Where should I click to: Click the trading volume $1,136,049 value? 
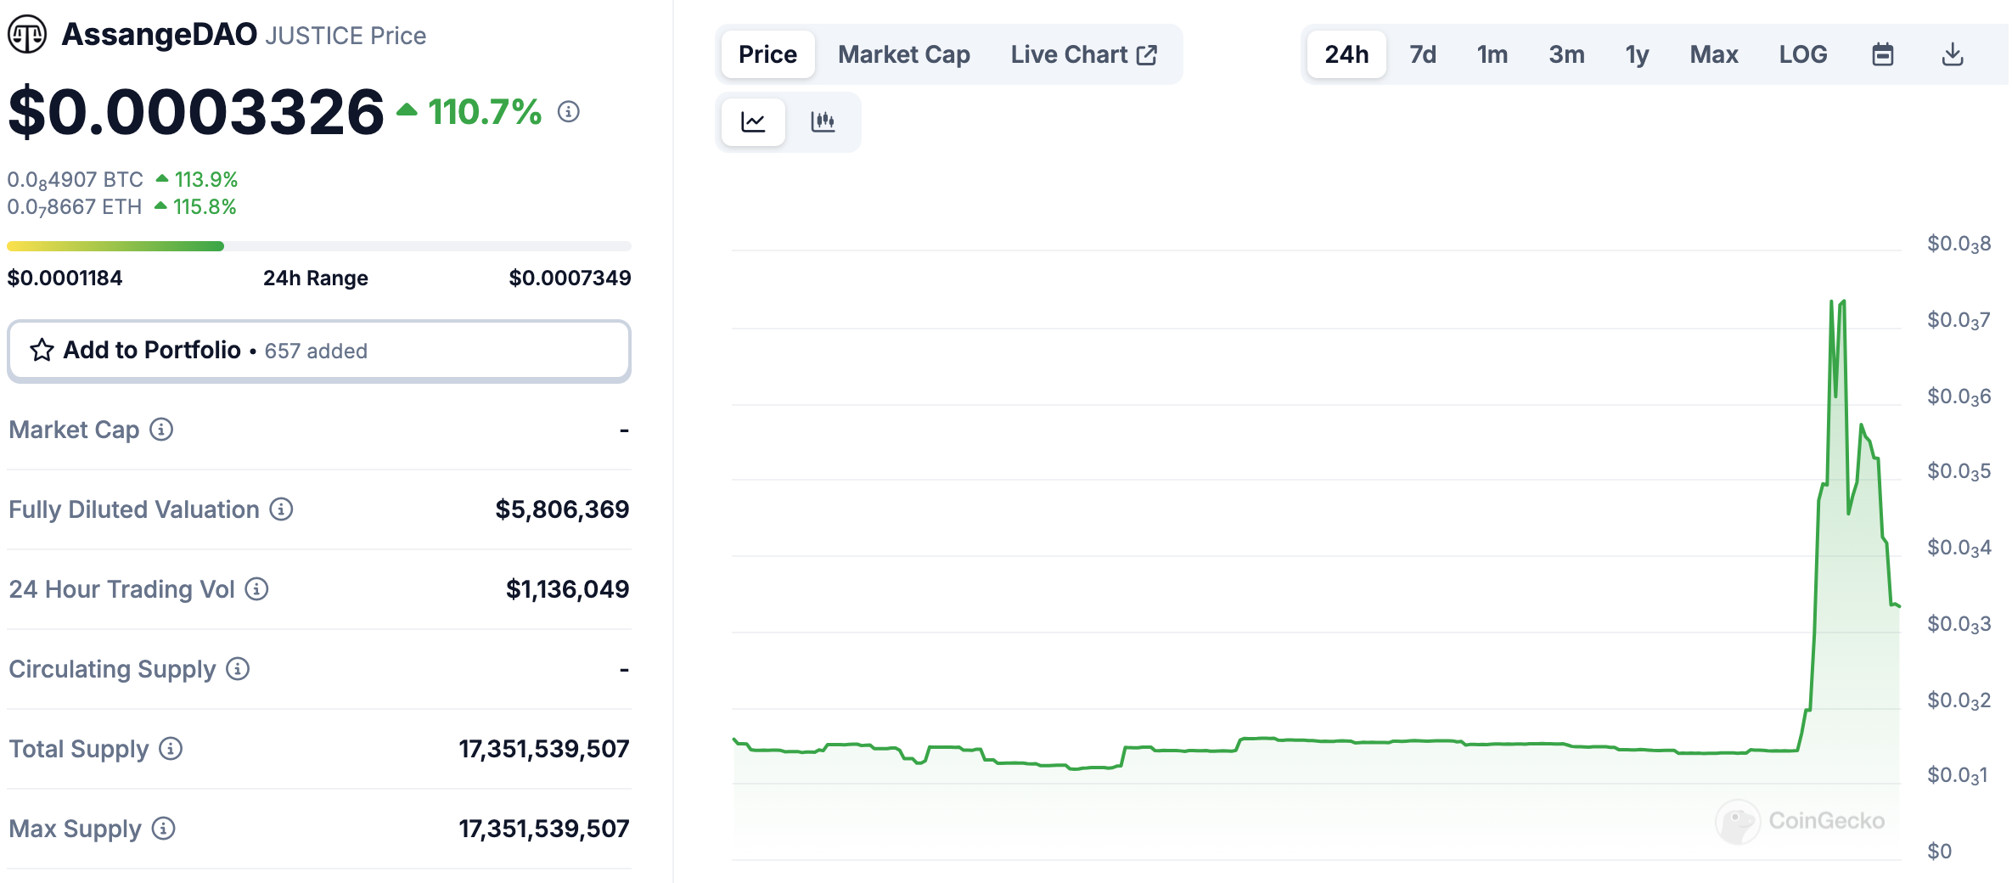pos(567,589)
